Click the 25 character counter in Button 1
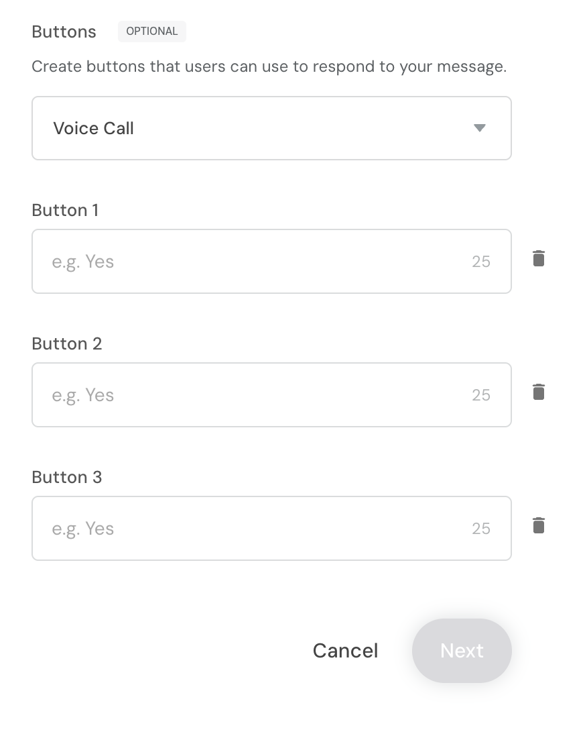Screen dimensions: 587x742 [x=481, y=262]
